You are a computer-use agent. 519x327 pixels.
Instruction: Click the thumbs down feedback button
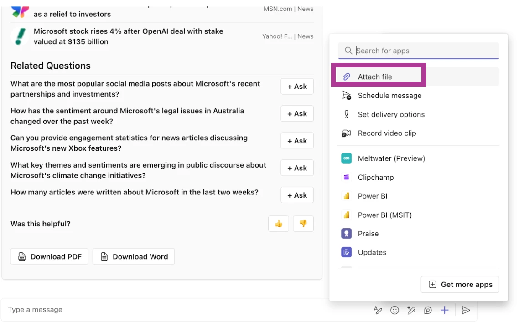tap(303, 224)
